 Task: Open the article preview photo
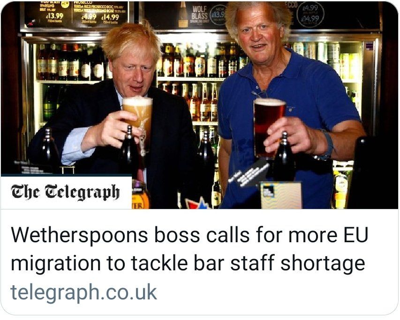coord(199,105)
